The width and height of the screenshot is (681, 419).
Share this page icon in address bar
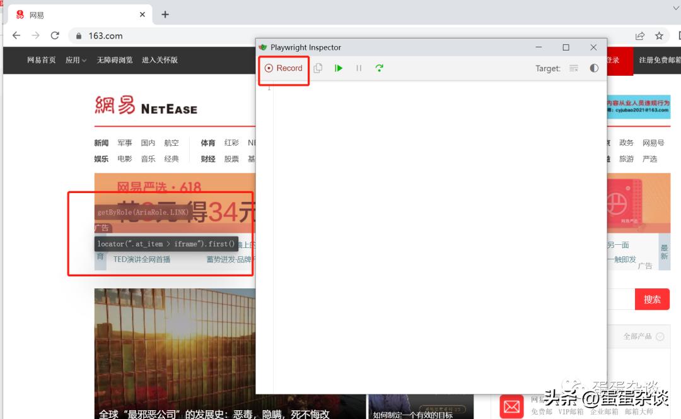click(640, 35)
